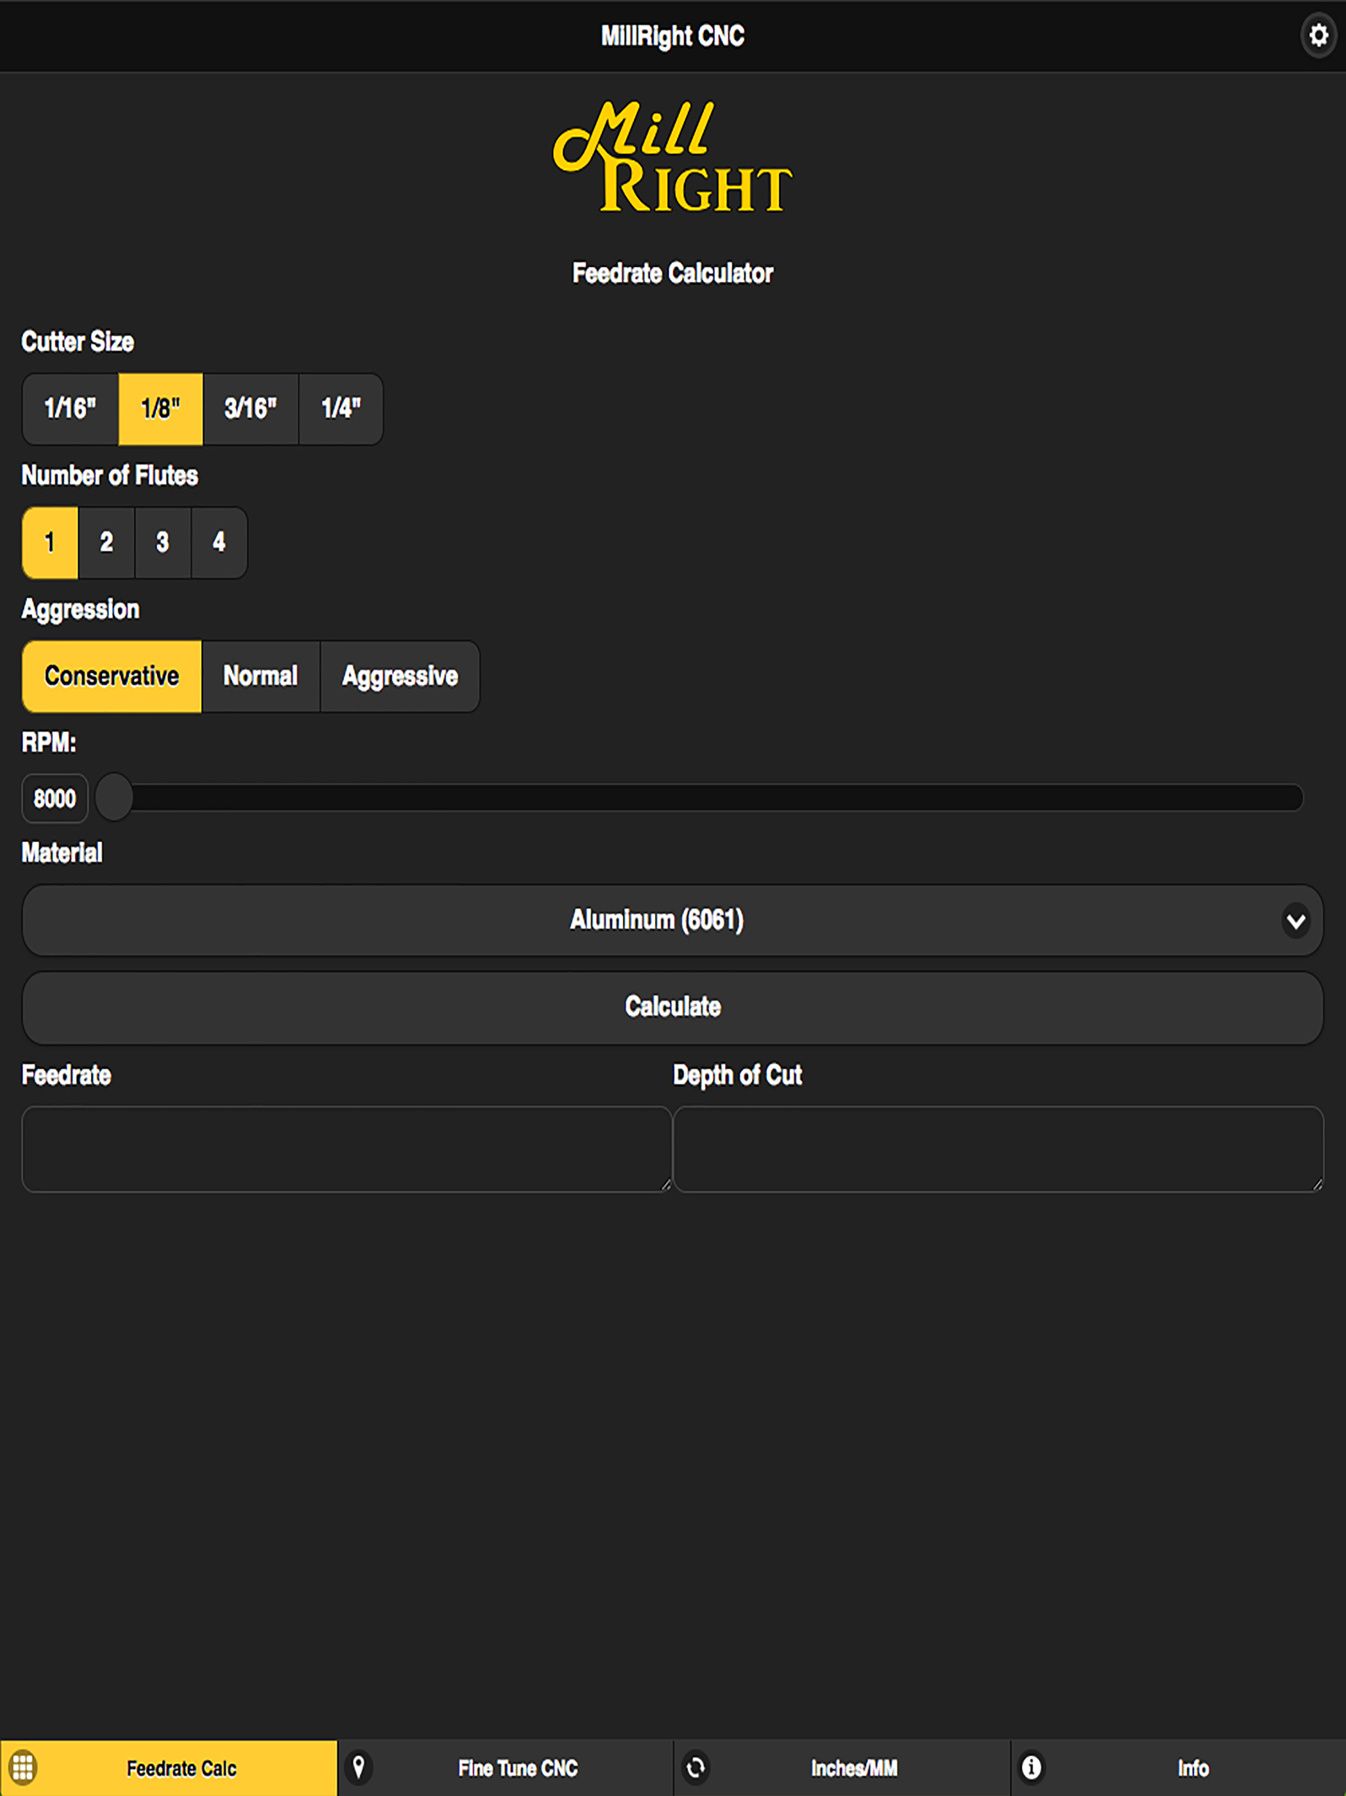Set number of flutes to 2
Viewport: 1346px width, 1796px height.
click(106, 542)
